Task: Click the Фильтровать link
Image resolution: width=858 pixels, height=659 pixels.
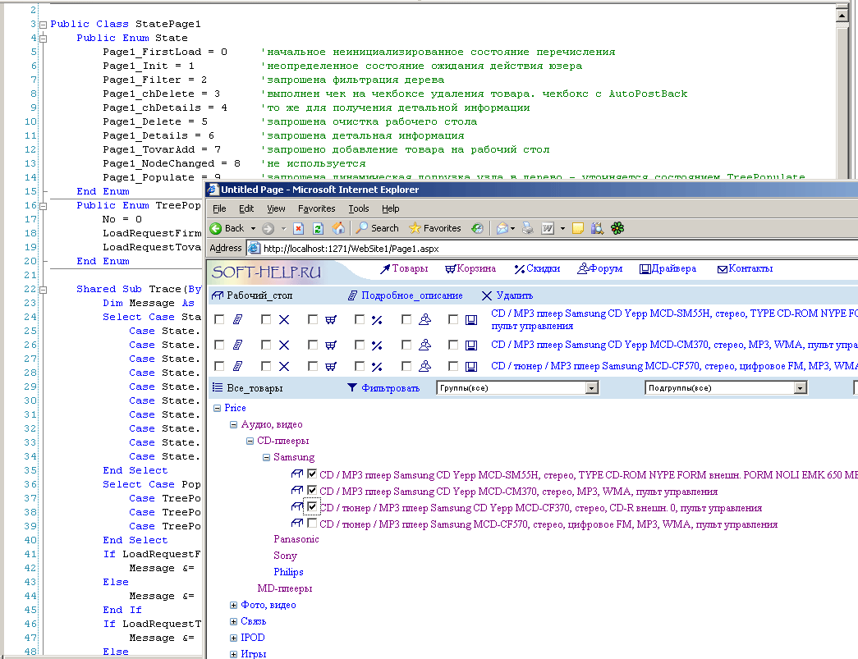Action: click(390, 388)
